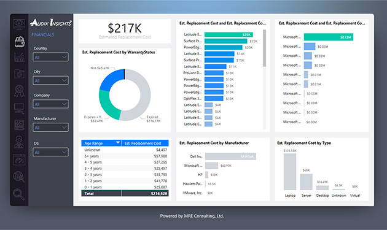Select the wallet Financials sidebar icon
Viewport: 387px width, 230px height.
click(20, 42)
